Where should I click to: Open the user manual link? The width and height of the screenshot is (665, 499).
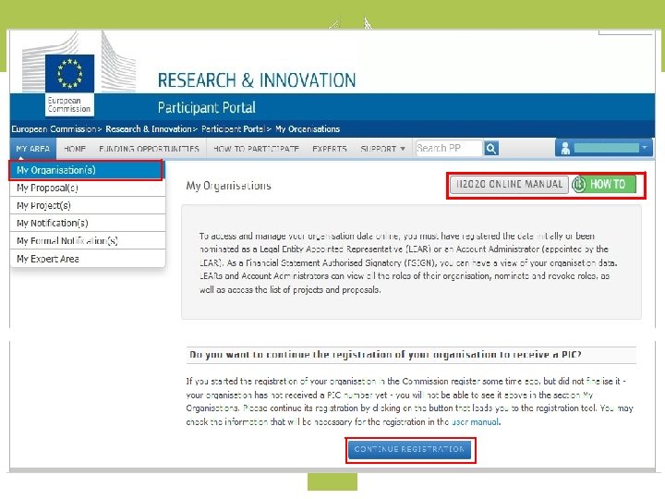[475, 422]
